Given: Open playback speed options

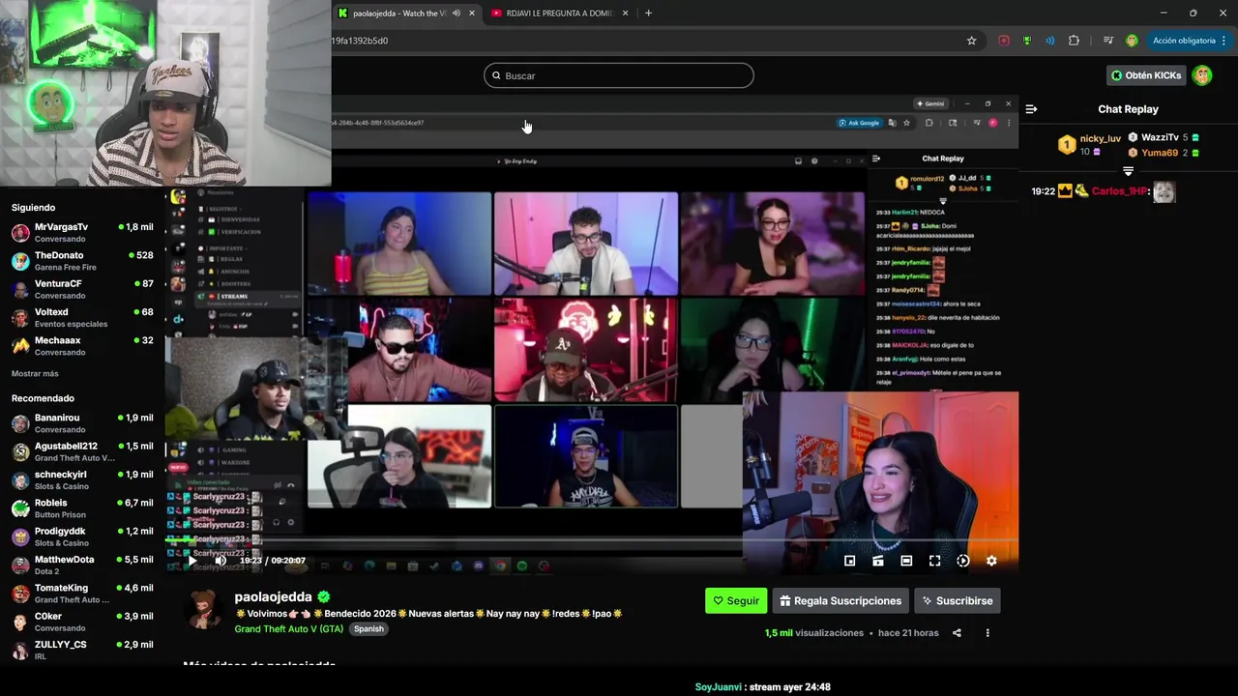Looking at the screenshot, I should tap(963, 561).
